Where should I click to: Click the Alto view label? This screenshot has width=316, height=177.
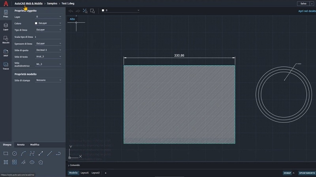tap(72, 19)
